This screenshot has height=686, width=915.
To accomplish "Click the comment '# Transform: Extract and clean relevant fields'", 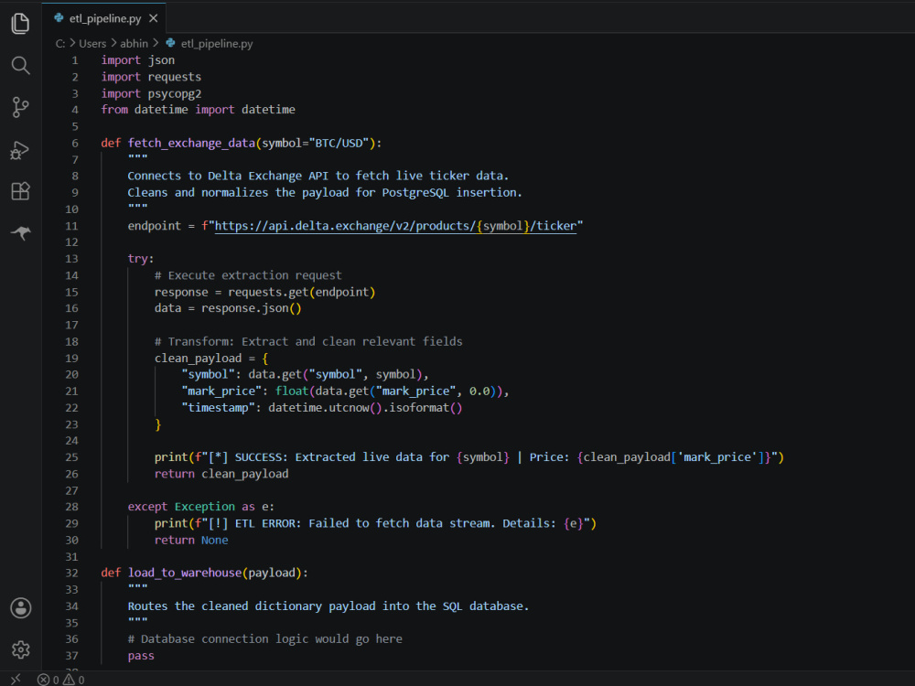I will coord(308,341).
